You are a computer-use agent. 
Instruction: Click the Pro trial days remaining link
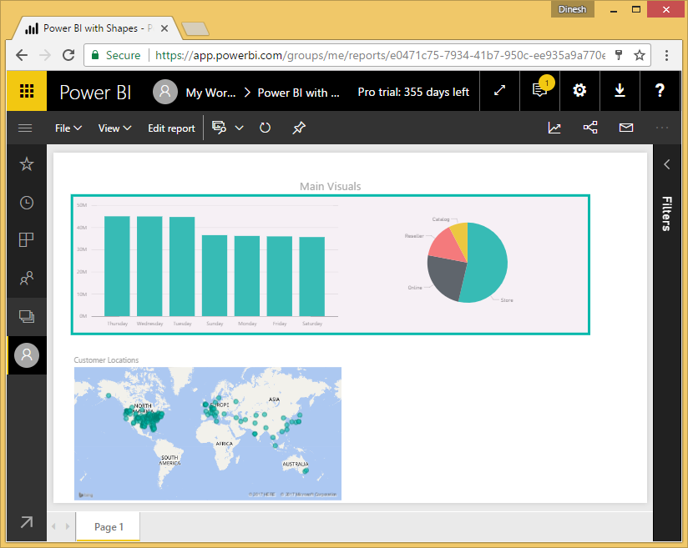(413, 91)
